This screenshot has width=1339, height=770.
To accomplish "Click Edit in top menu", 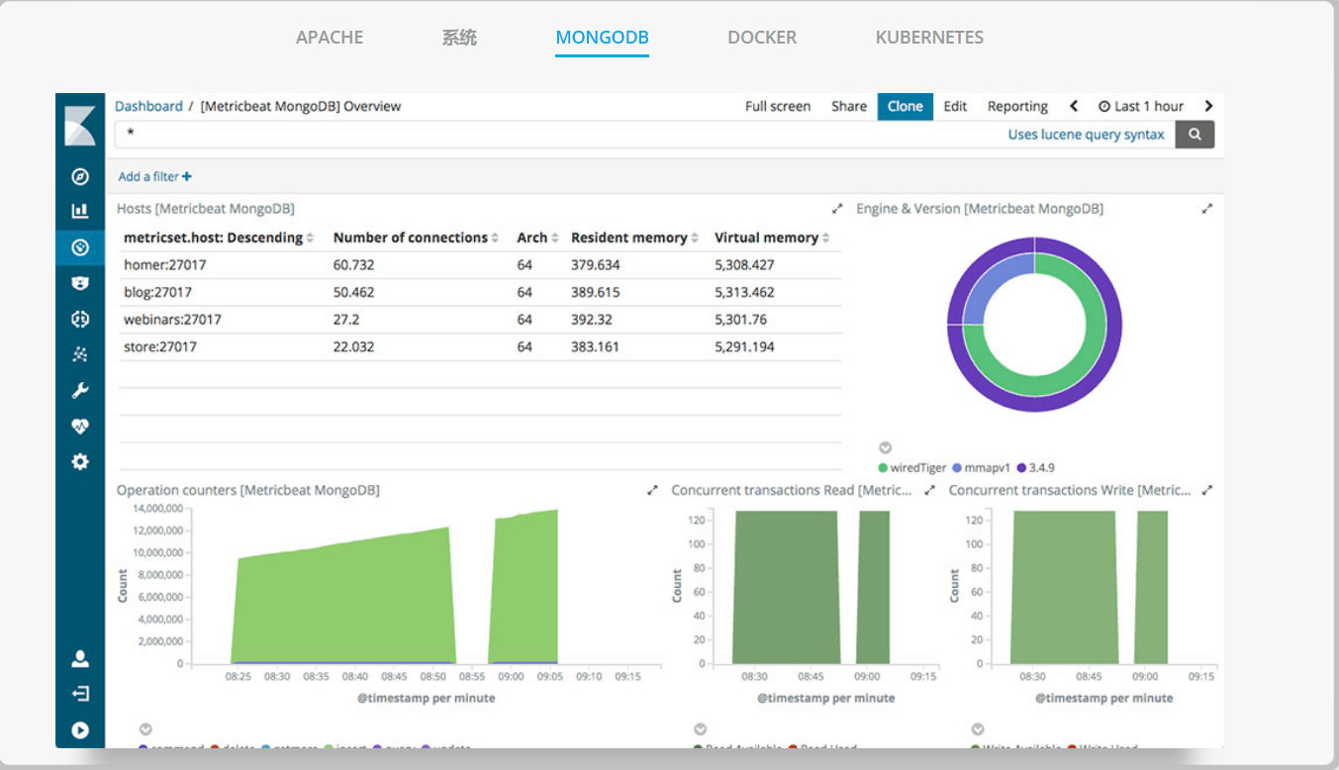I will (955, 106).
